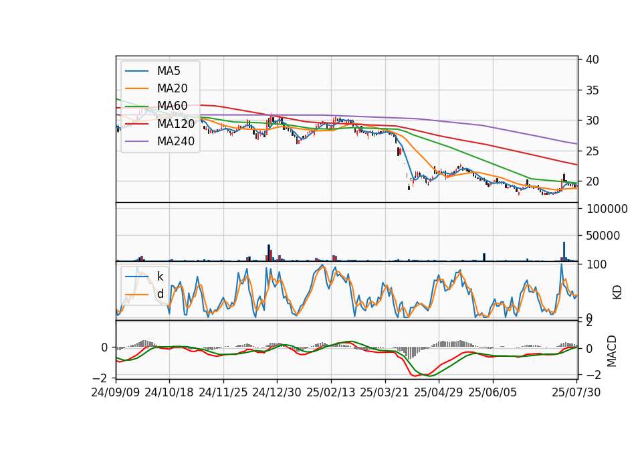This screenshot has height=462, width=642.
Task: Click the 25/02/13 date label
Action: pyautogui.click(x=331, y=392)
